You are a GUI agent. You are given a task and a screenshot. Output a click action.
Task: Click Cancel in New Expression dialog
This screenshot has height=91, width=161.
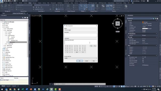click(x=87, y=61)
